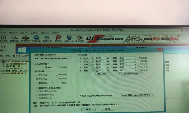Collapse the 扩展分区 tree node
The height and width of the screenshot is (113, 189).
(3, 66)
